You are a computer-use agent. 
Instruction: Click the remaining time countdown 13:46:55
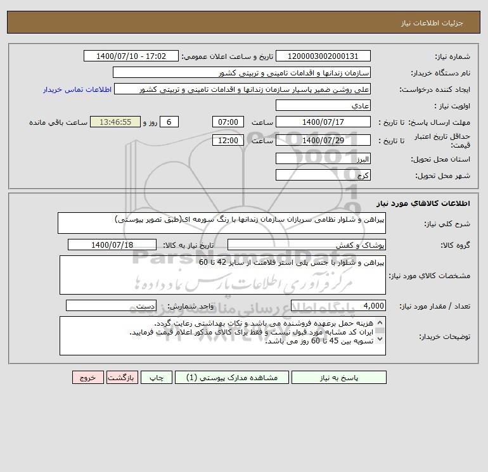pyautogui.click(x=115, y=122)
